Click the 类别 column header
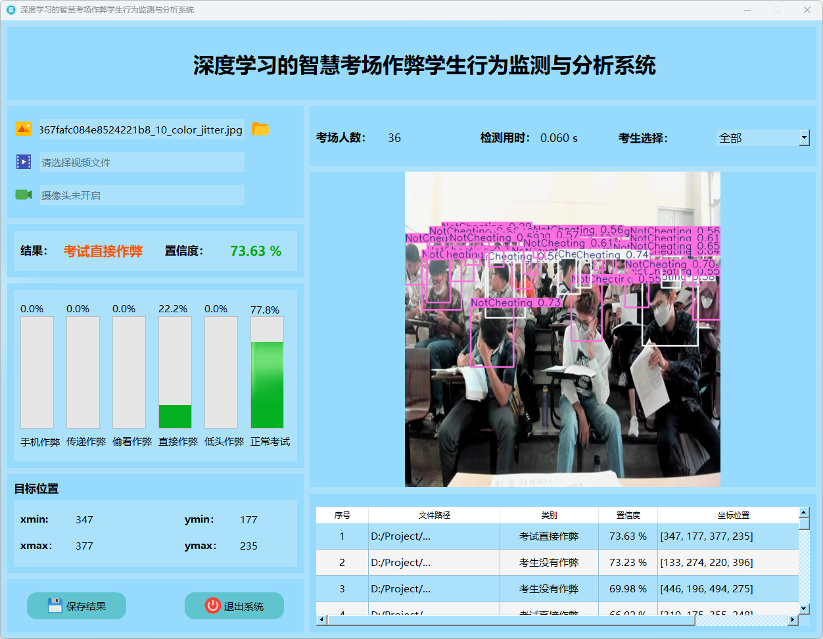823x639 pixels. coord(549,515)
